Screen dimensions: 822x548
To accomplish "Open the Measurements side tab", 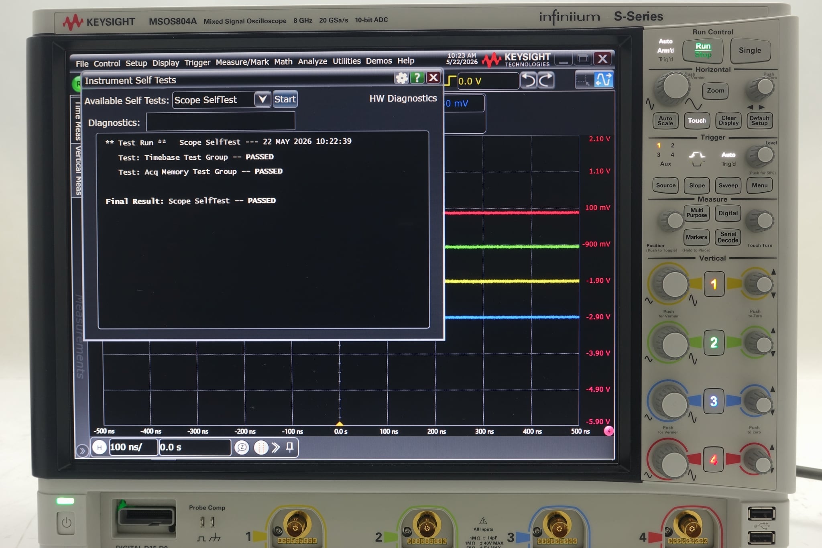I will (x=79, y=336).
